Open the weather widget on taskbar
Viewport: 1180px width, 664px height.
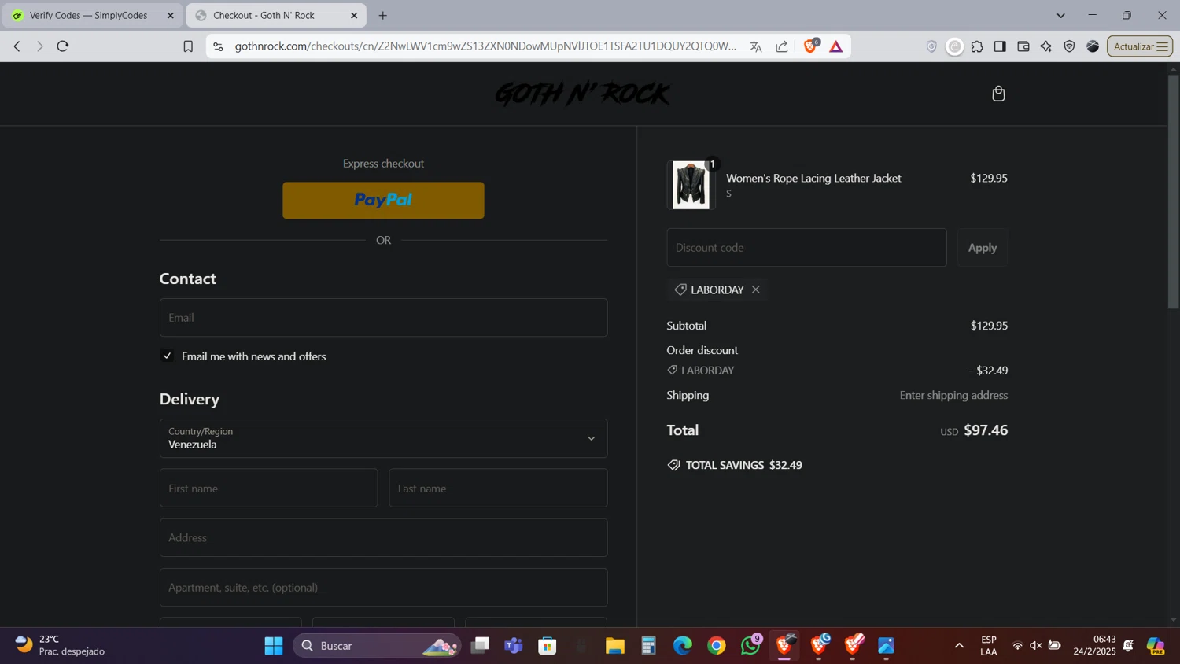[x=61, y=645]
